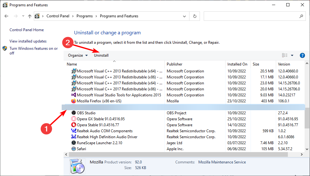Select Visual C++ 2013 Redistributable (x64) icon
This screenshot has height=176, width=310.
[73, 71]
